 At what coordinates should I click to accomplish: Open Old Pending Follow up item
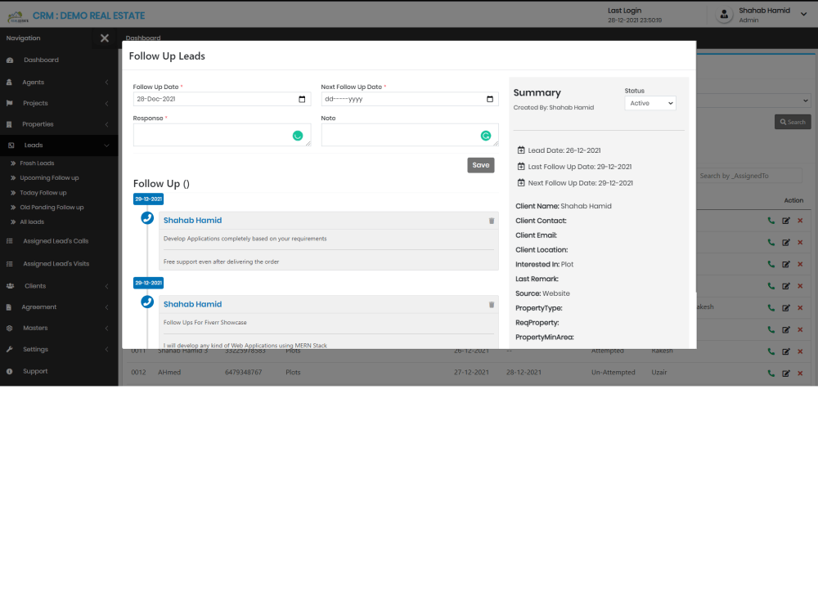(x=52, y=208)
